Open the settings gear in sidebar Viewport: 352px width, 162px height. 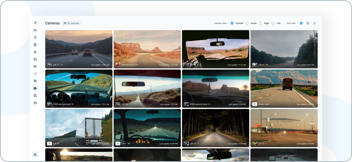click(x=35, y=103)
